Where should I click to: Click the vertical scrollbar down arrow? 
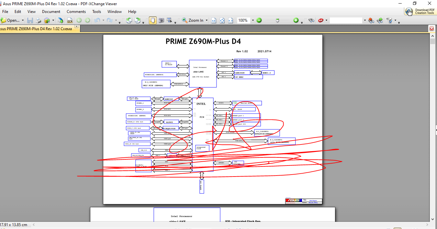tap(432, 220)
